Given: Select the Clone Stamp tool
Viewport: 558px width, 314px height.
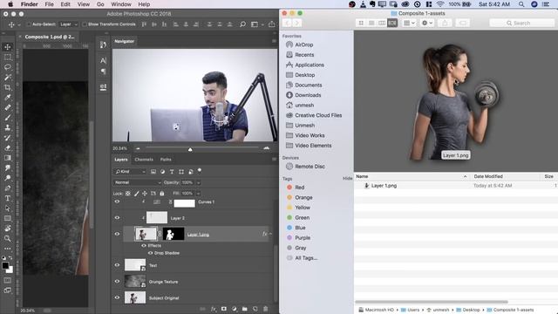Looking at the screenshot, I should 8,127.
